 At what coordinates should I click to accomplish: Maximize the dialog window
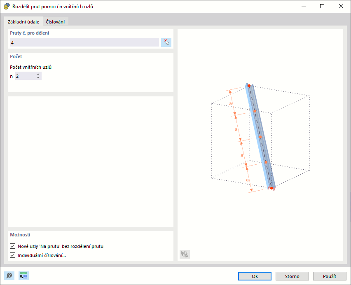[x=322, y=6]
